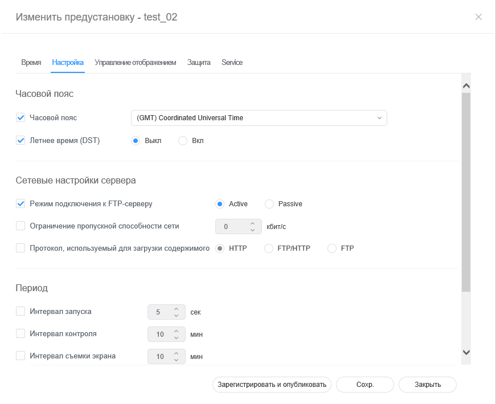Click scrollbar up arrow
This screenshot has height=404, width=496.
pyautogui.click(x=466, y=86)
